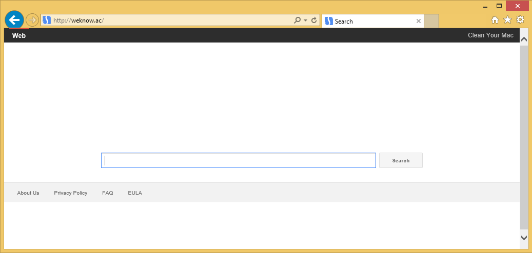Image resolution: width=532 pixels, height=253 pixels.
Task: Close the Search tab
Action: point(419,21)
